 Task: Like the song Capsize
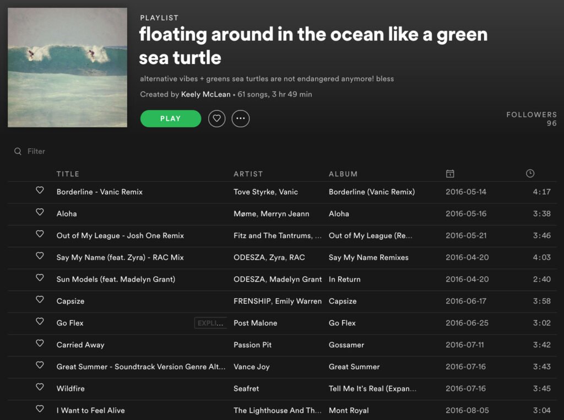click(40, 300)
